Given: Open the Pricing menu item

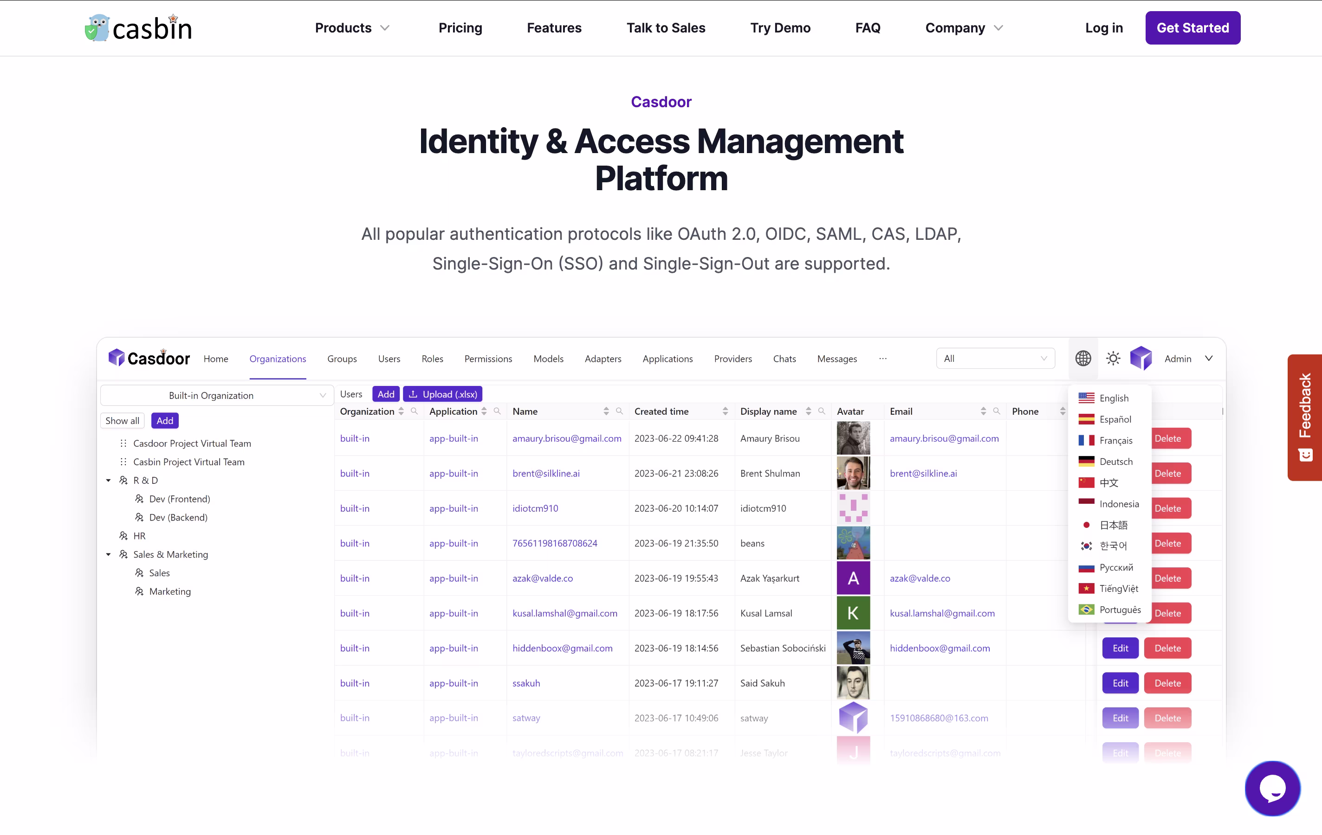Looking at the screenshot, I should (460, 28).
